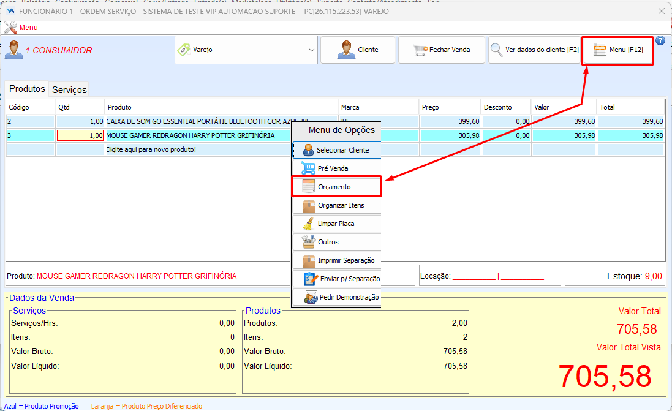The width and height of the screenshot is (672, 411).
Task: Switch to the Produtos tab
Action: click(x=27, y=89)
